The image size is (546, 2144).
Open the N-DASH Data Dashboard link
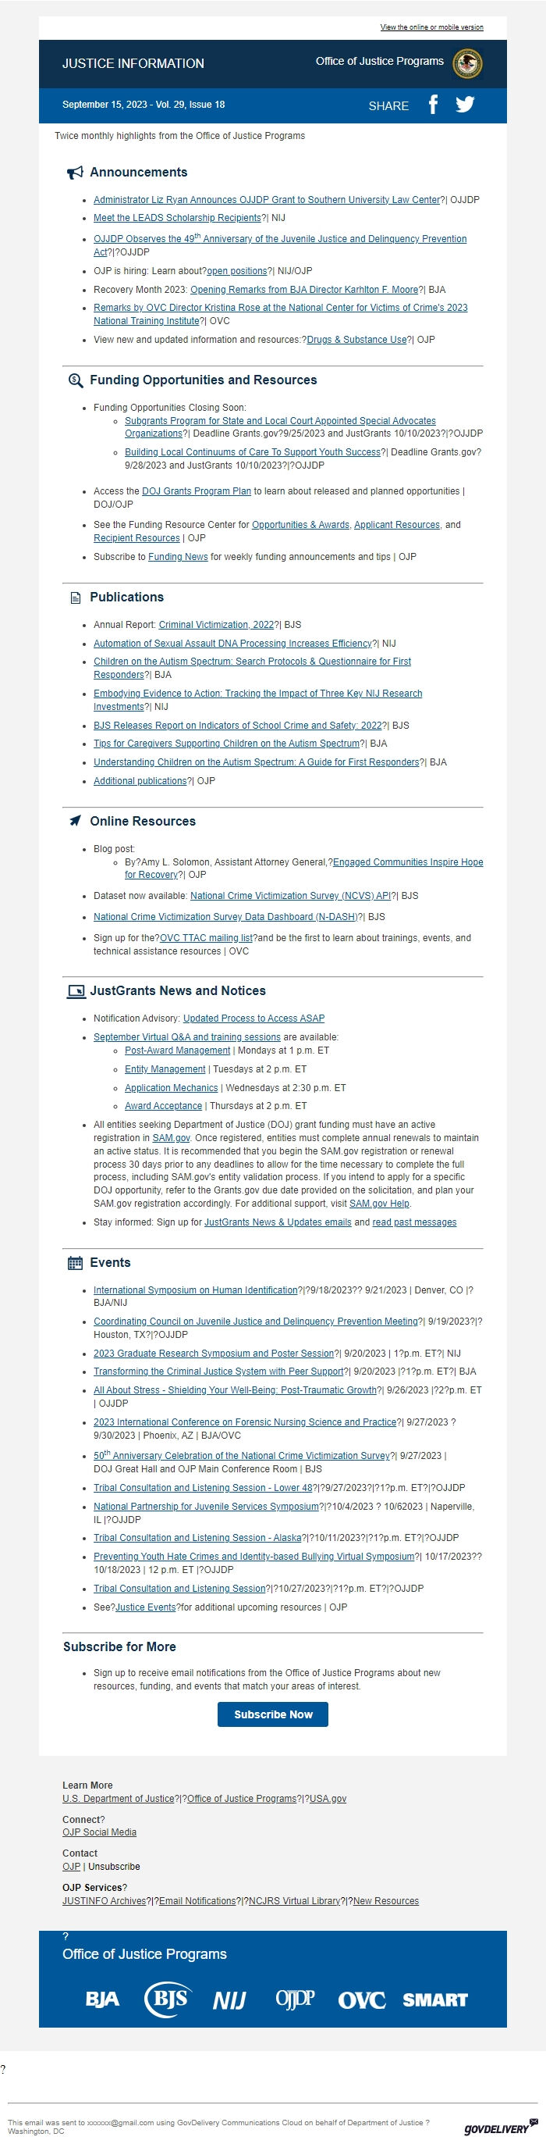click(225, 916)
